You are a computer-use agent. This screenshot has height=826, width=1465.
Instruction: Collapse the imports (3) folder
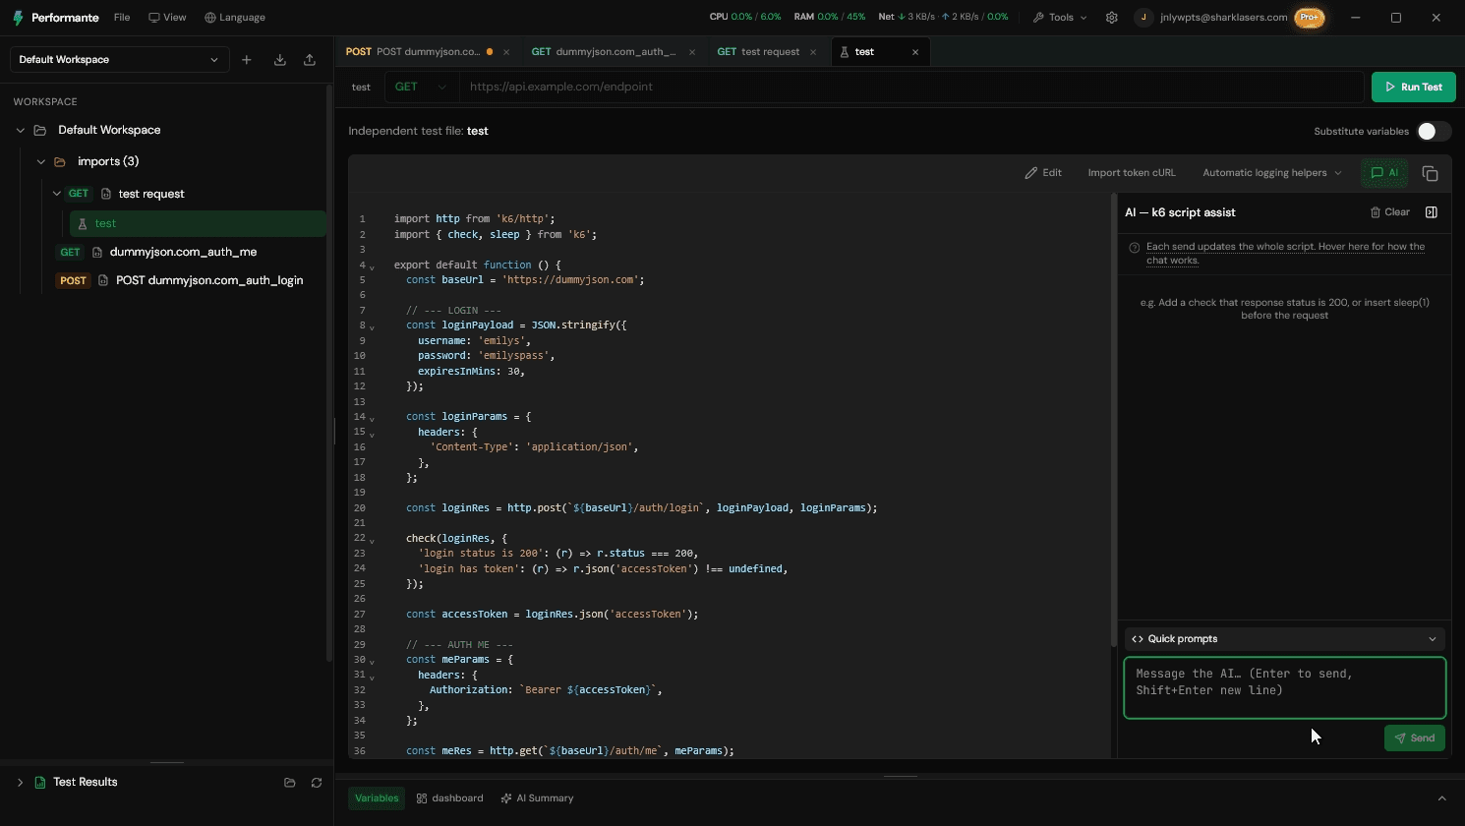(40, 162)
